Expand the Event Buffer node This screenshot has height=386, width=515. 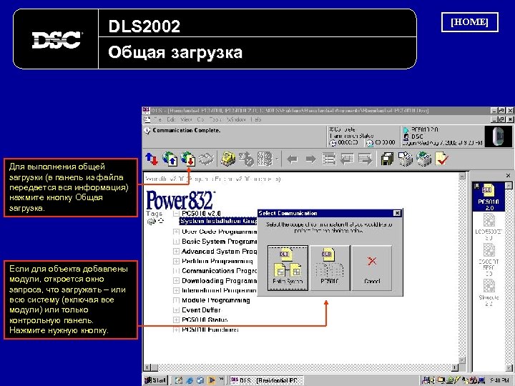176,310
